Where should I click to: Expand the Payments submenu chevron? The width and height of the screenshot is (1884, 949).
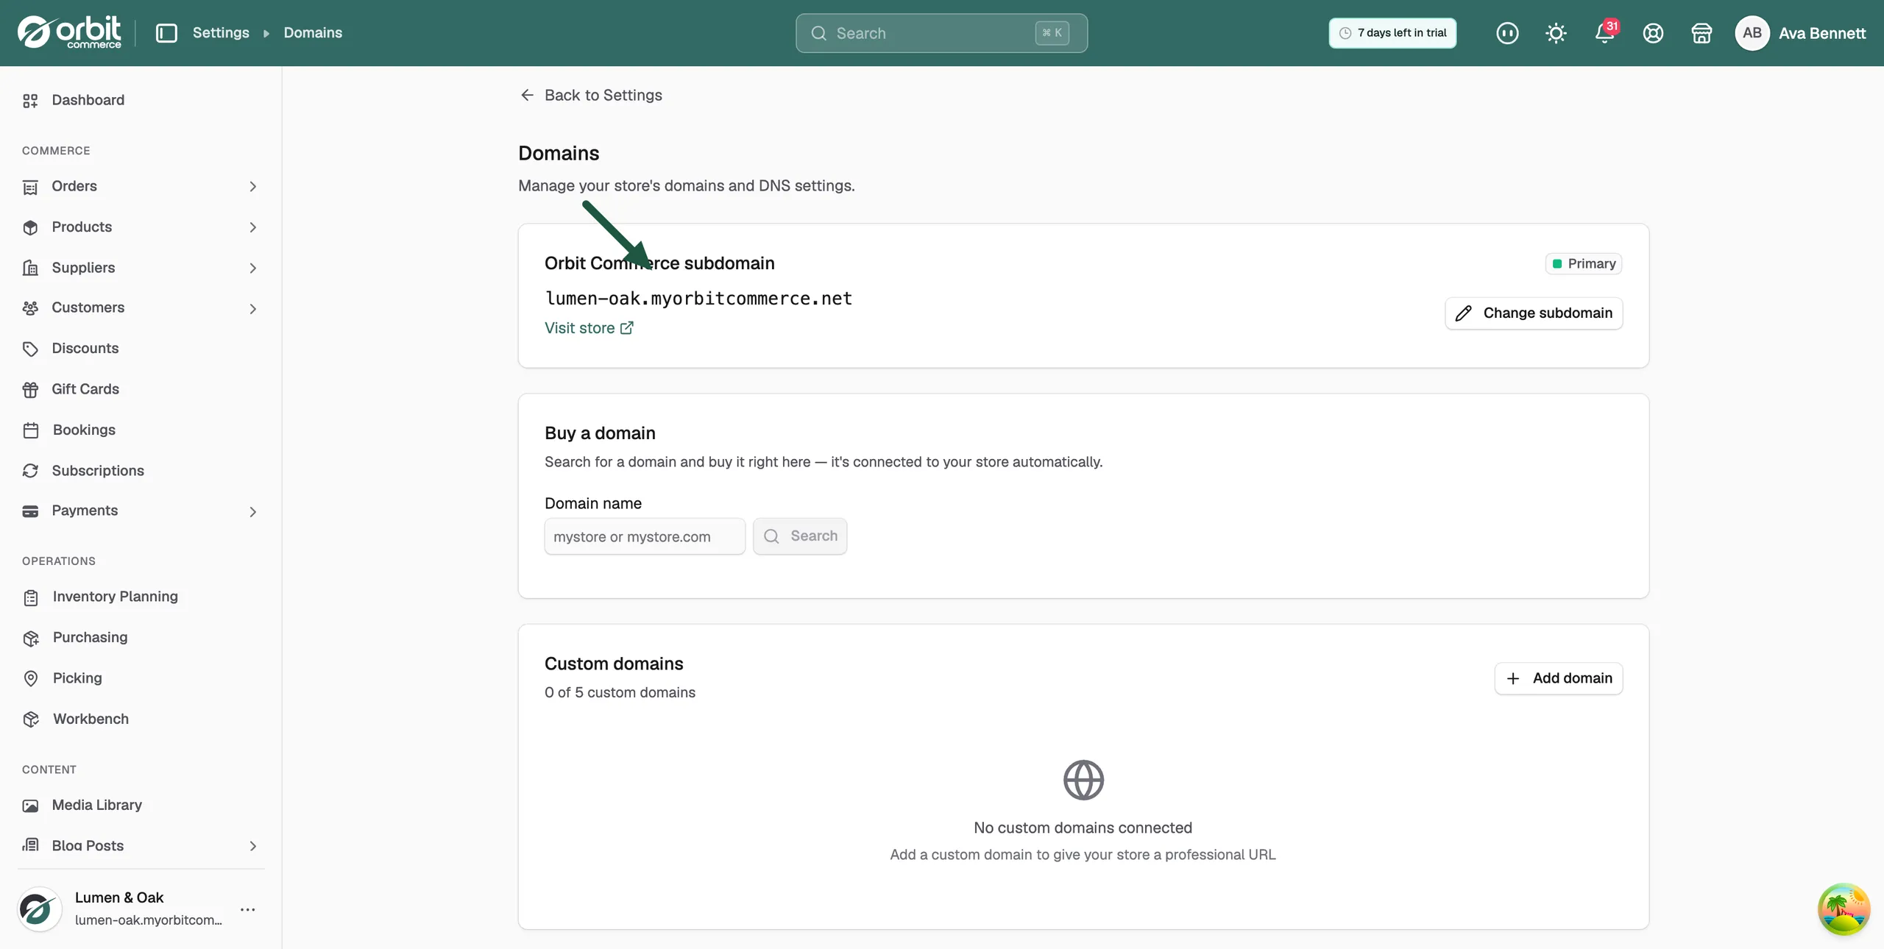coord(252,512)
